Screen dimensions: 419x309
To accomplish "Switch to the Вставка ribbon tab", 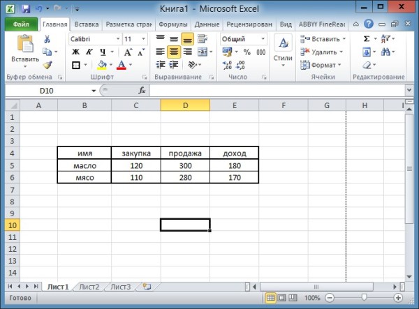I will [87, 24].
